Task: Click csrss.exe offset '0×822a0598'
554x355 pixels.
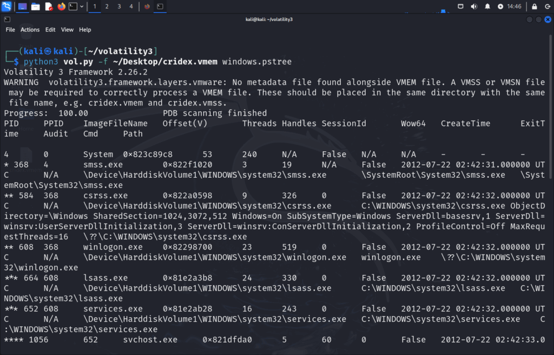Action: coord(188,196)
